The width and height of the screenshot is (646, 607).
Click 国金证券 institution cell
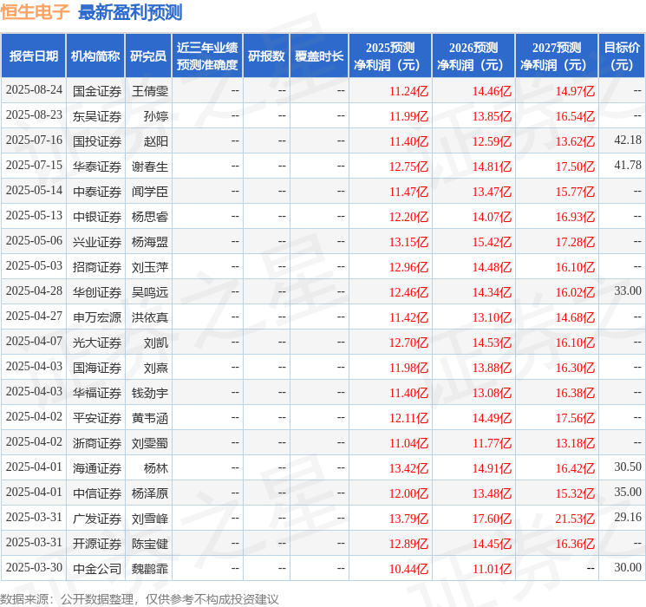[x=97, y=91]
